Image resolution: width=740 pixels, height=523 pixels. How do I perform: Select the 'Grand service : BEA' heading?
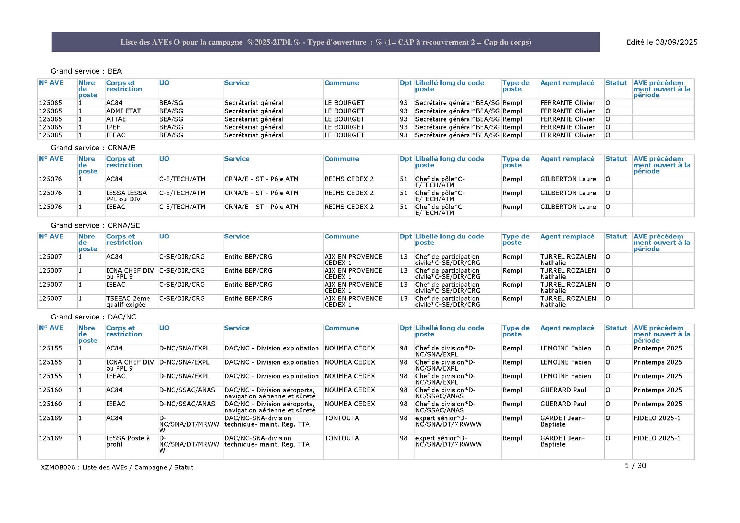(86, 71)
